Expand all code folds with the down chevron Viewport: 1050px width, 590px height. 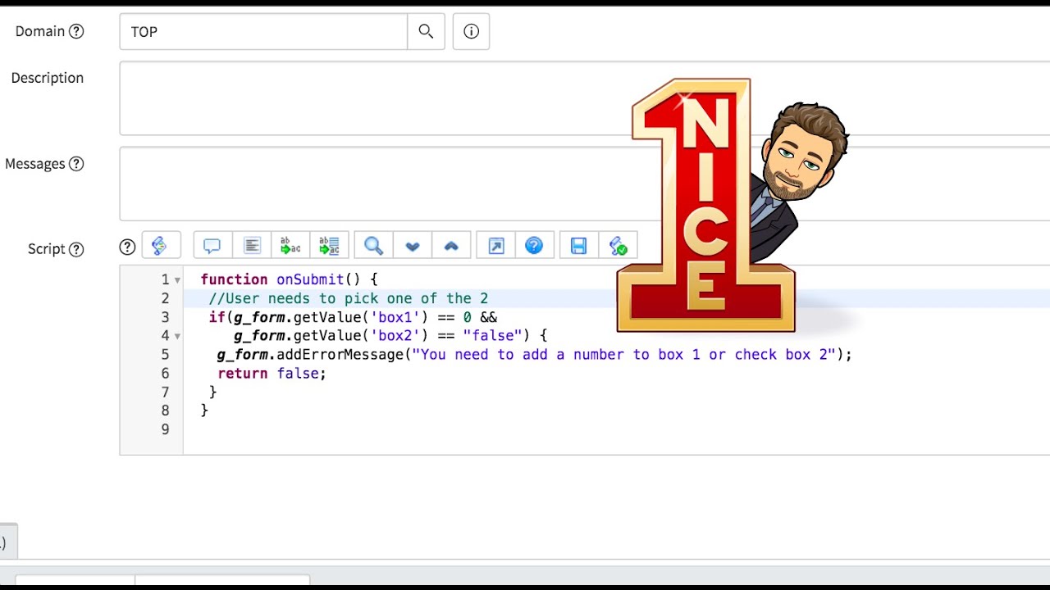tap(412, 245)
